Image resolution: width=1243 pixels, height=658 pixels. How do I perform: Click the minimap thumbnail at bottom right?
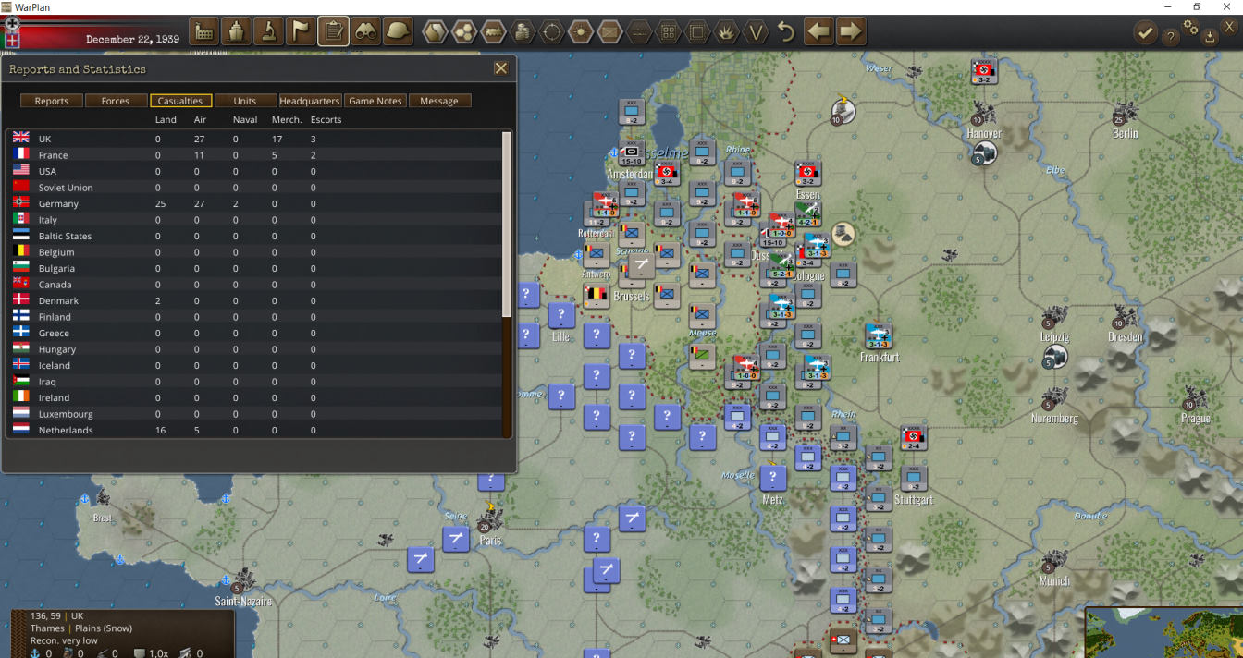[1163, 632]
